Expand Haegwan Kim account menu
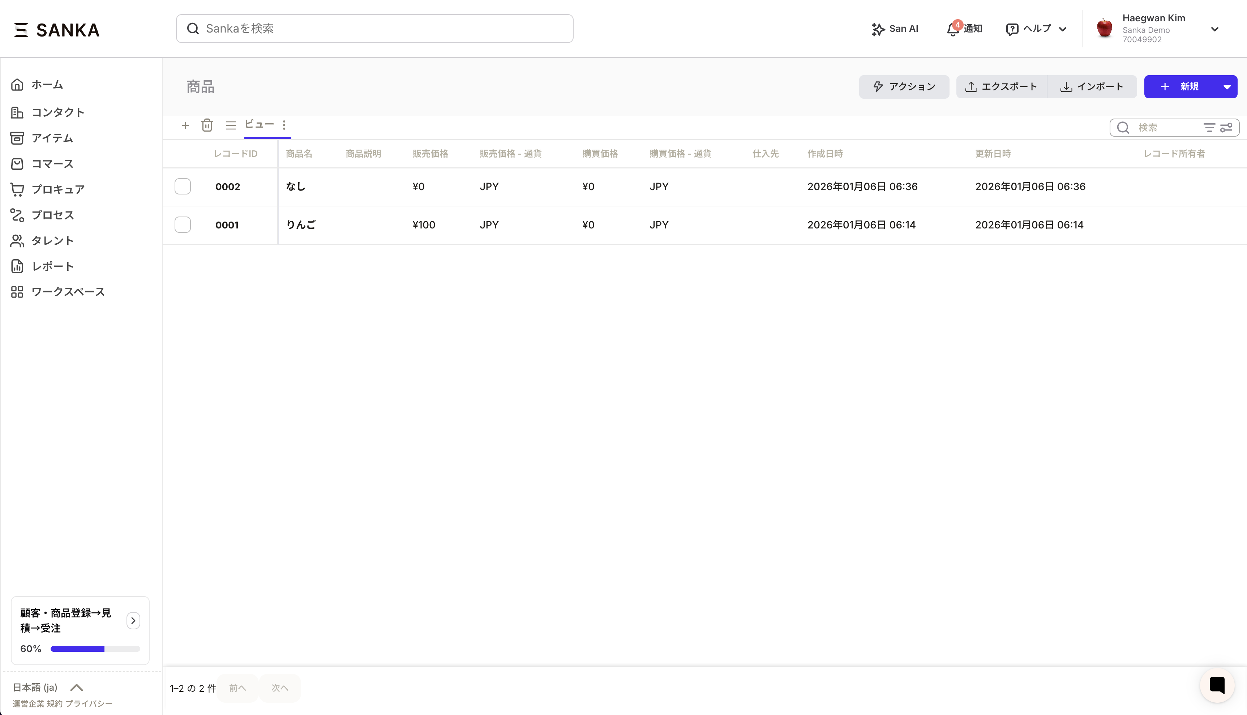Screen dimensions: 1247x715 coord(1214,29)
